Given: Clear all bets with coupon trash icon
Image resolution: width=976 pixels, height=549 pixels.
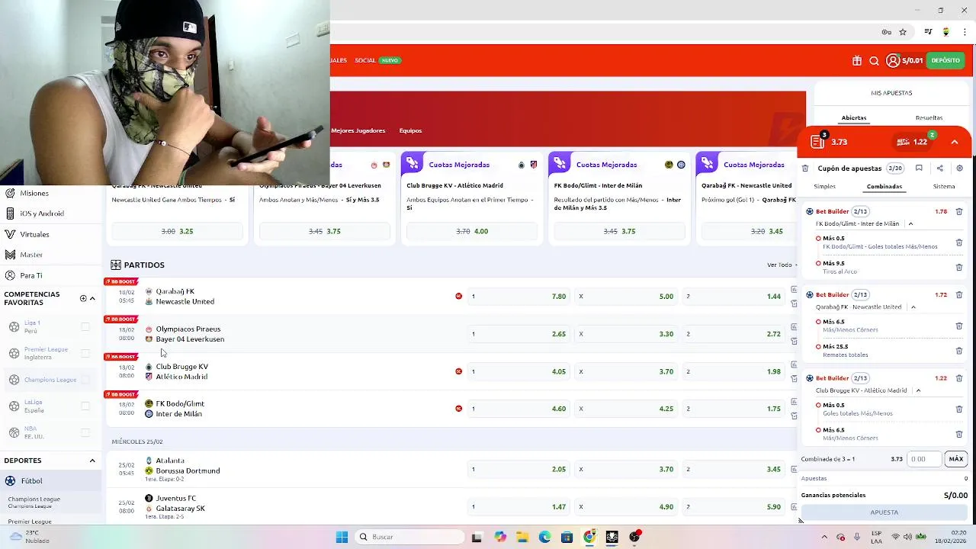Looking at the screenshot, I should point(805,169).
